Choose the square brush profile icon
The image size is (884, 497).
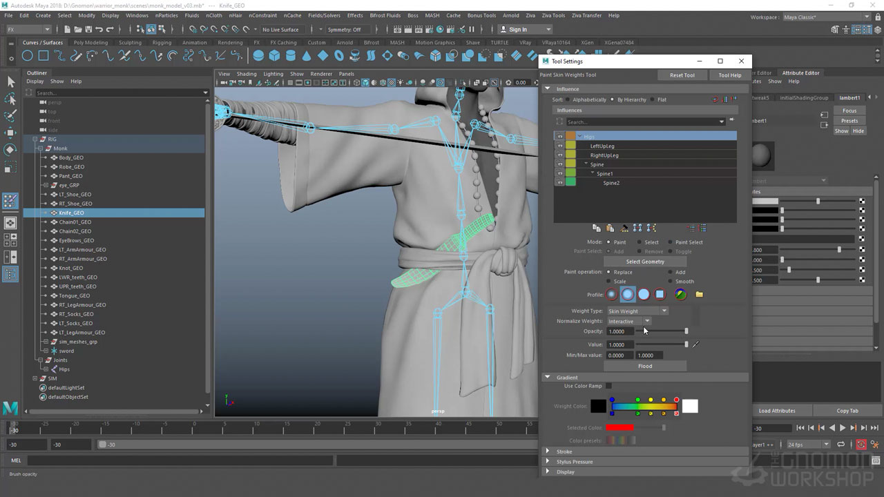[x=660, y=295]
